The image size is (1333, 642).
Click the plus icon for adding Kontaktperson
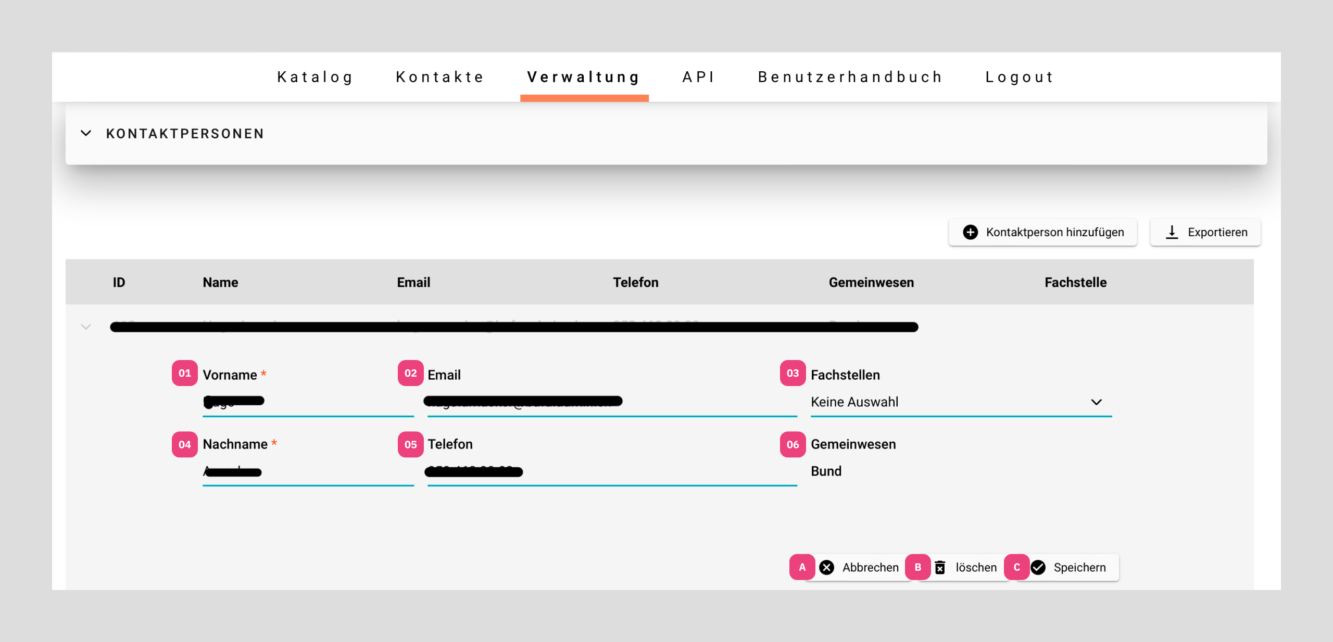tap(970, 232)
